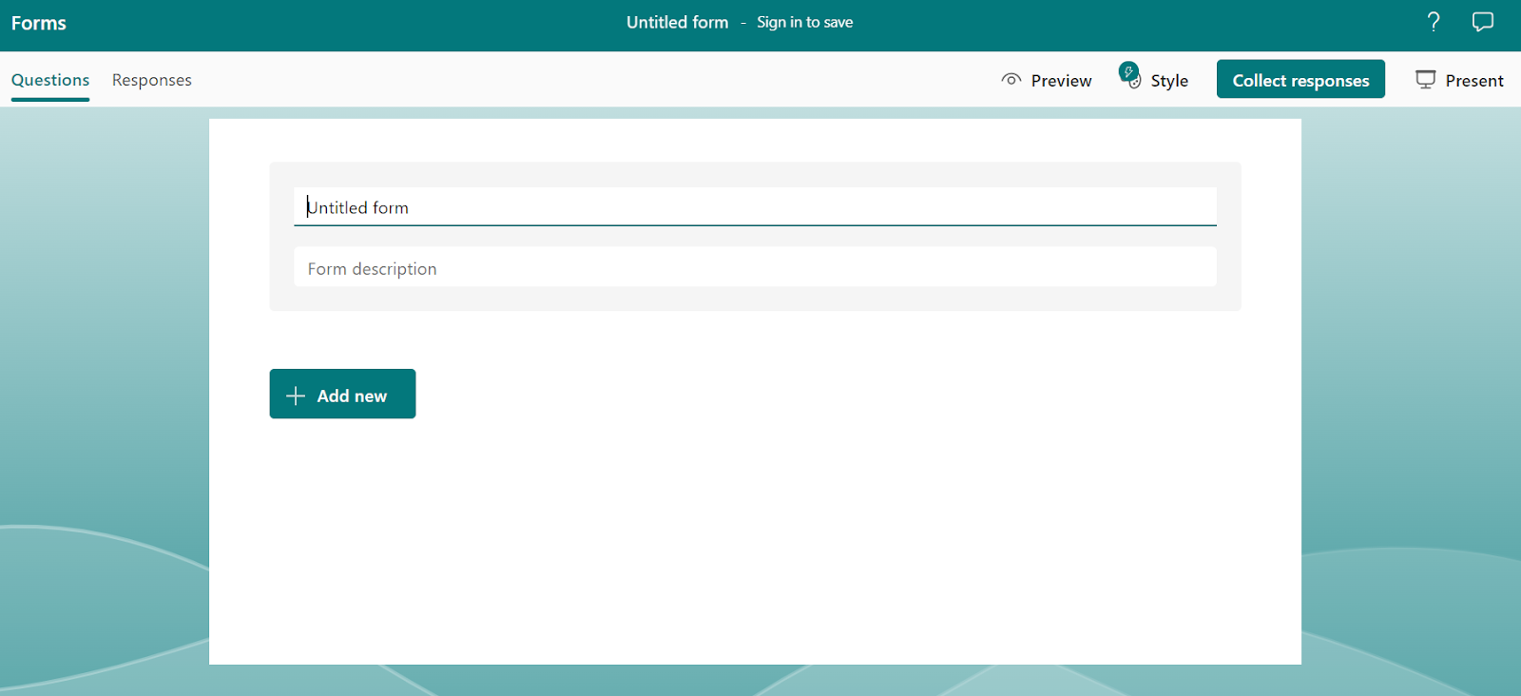The width and height of the screenshot is (1521, 696).
Task: Open the Style options label
Action: click(1169, 81)
